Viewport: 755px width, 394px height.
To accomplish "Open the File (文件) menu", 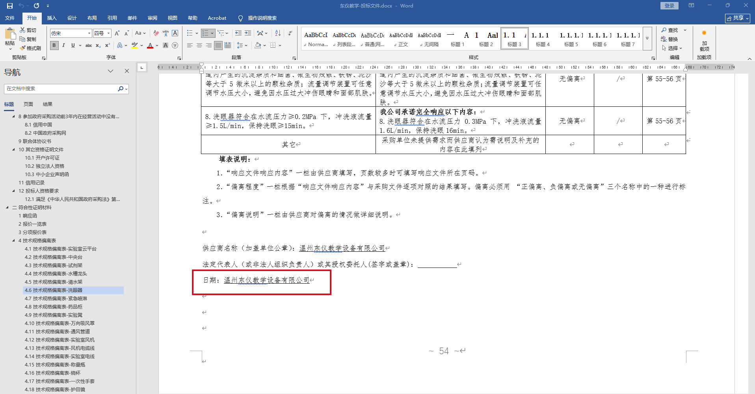I will pyautogui.click(x=10, y=18).
